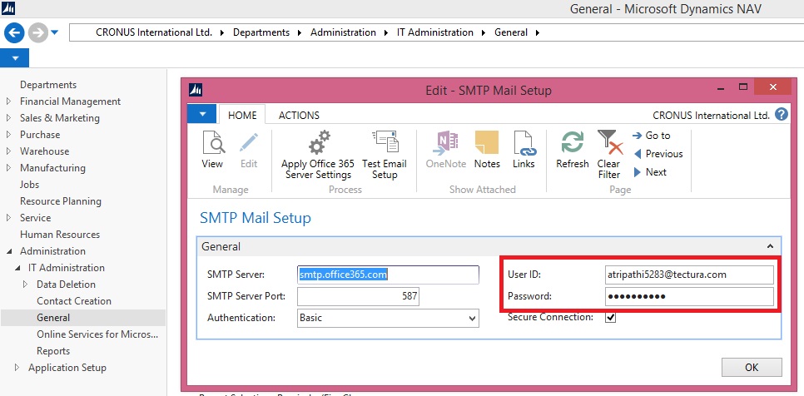The width and height of the screenshot is (804, 396).
Task: Go to Next record
Action: [x=650, y=172]
